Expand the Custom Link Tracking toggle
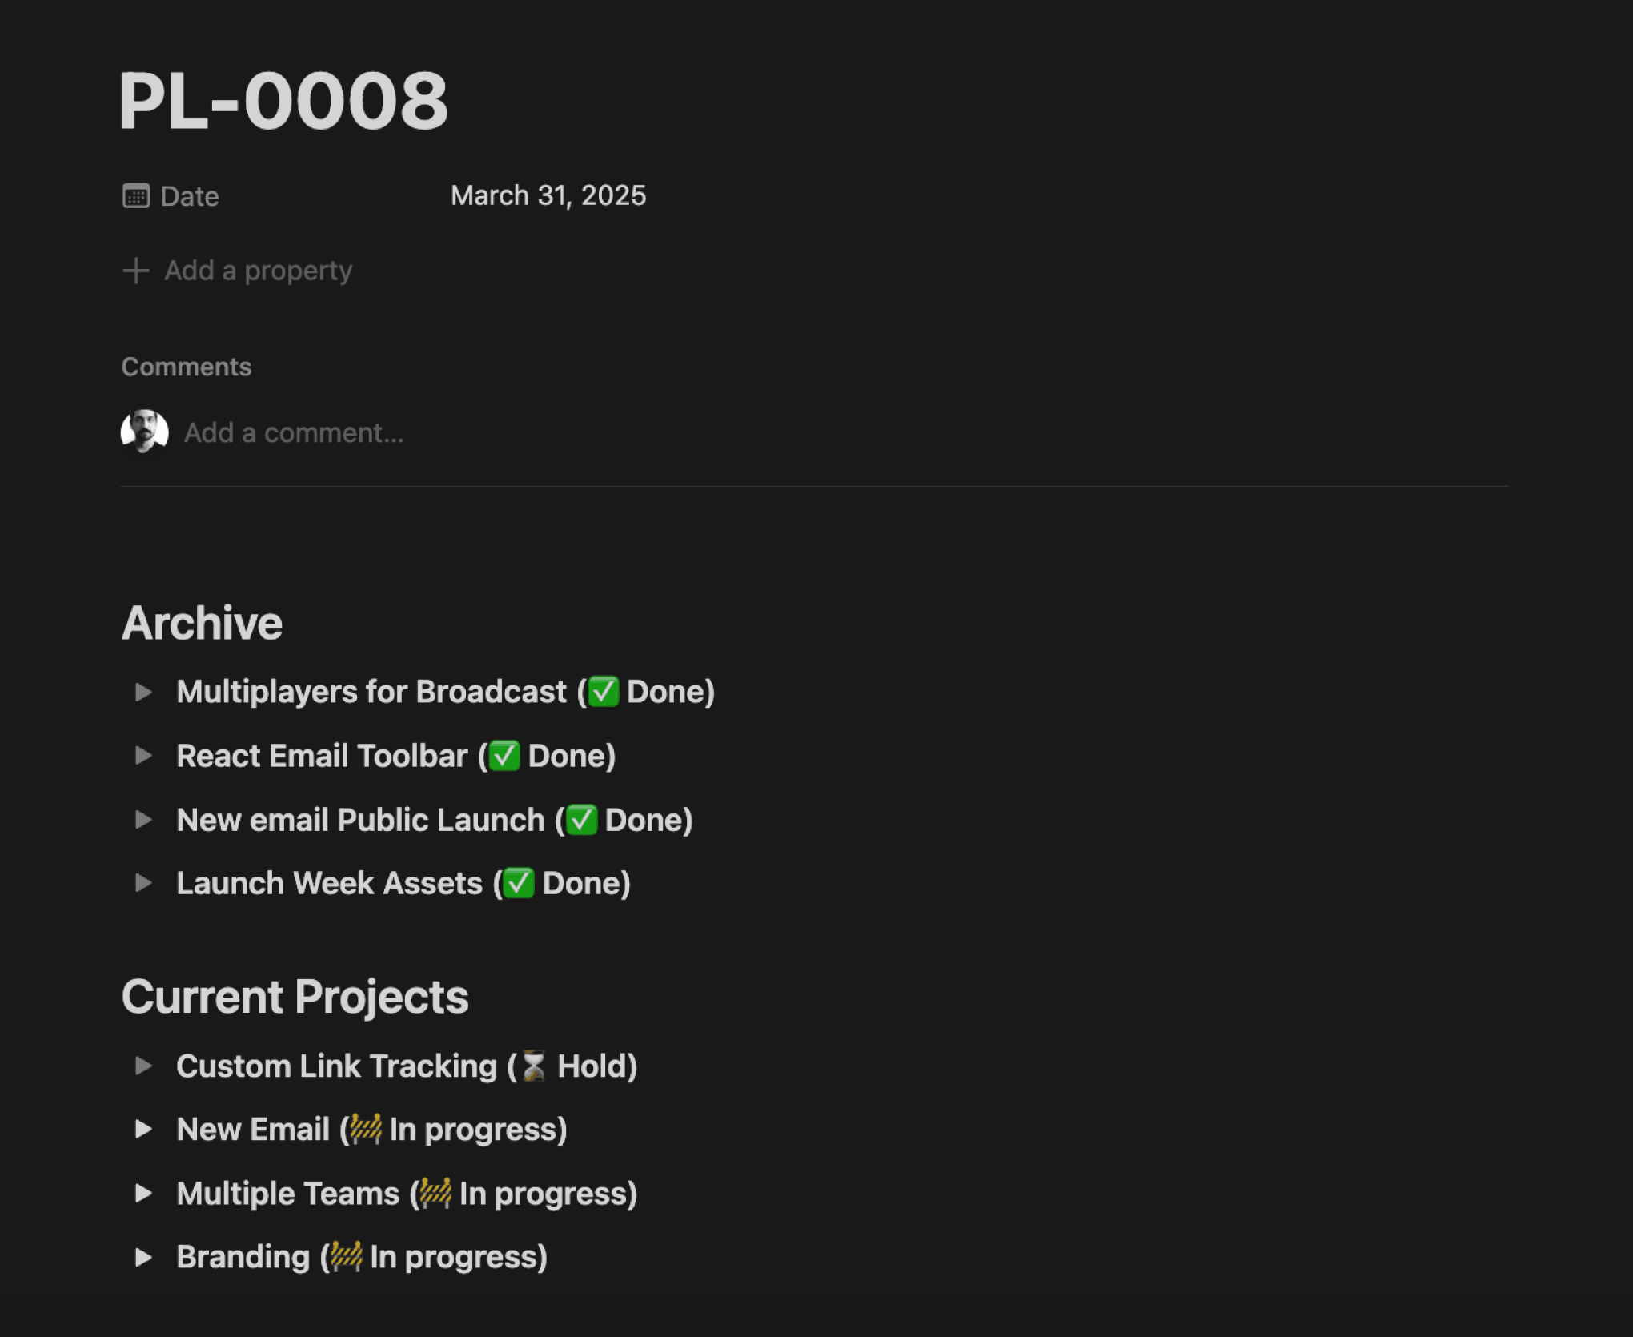1633x1337 pixels. pos(143,1066)
